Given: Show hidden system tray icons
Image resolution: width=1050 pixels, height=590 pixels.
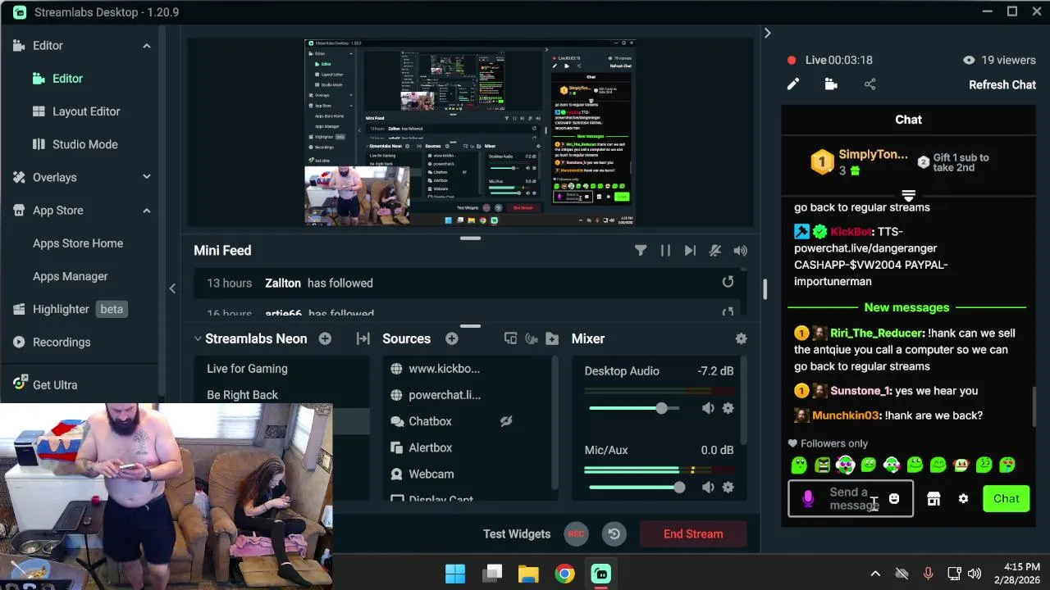Looking at the screenshot, I should click(x=875, y=574).
